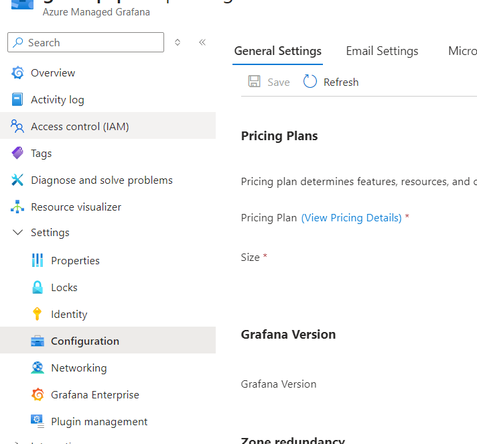This screenshot has height=444, width=477.
Task: Click the Access control (IAM) people icon
Action: 17,127
